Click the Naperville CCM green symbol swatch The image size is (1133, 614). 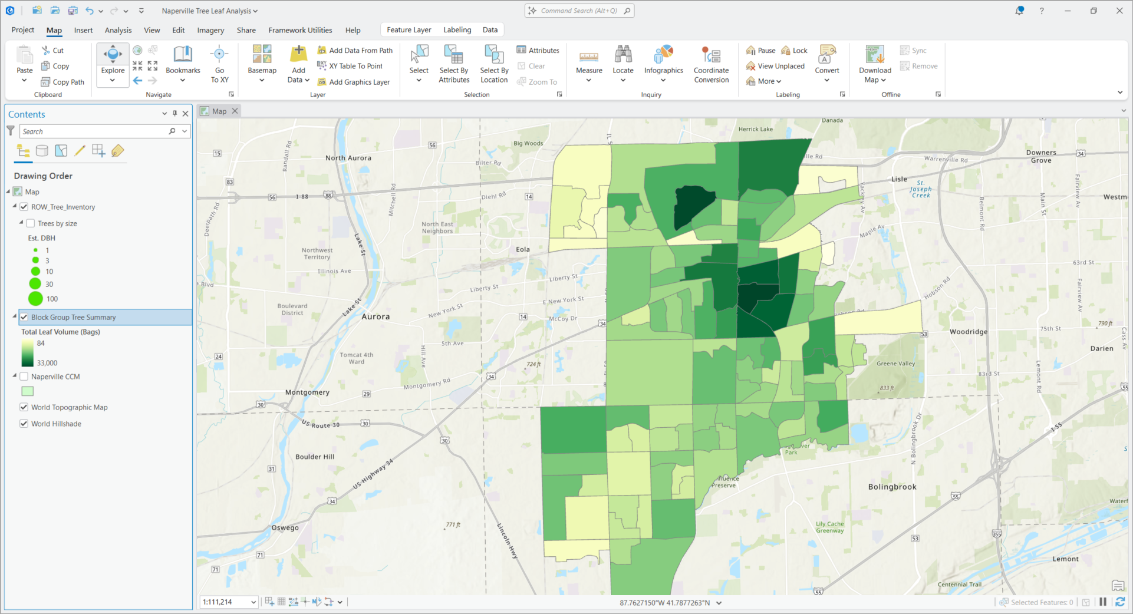click(28, 391)
